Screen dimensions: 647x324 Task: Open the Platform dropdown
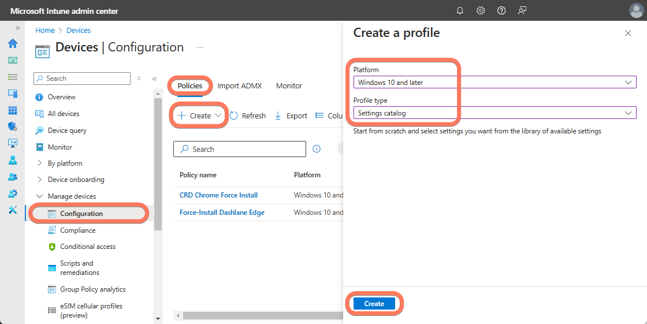tap(494, 83)
